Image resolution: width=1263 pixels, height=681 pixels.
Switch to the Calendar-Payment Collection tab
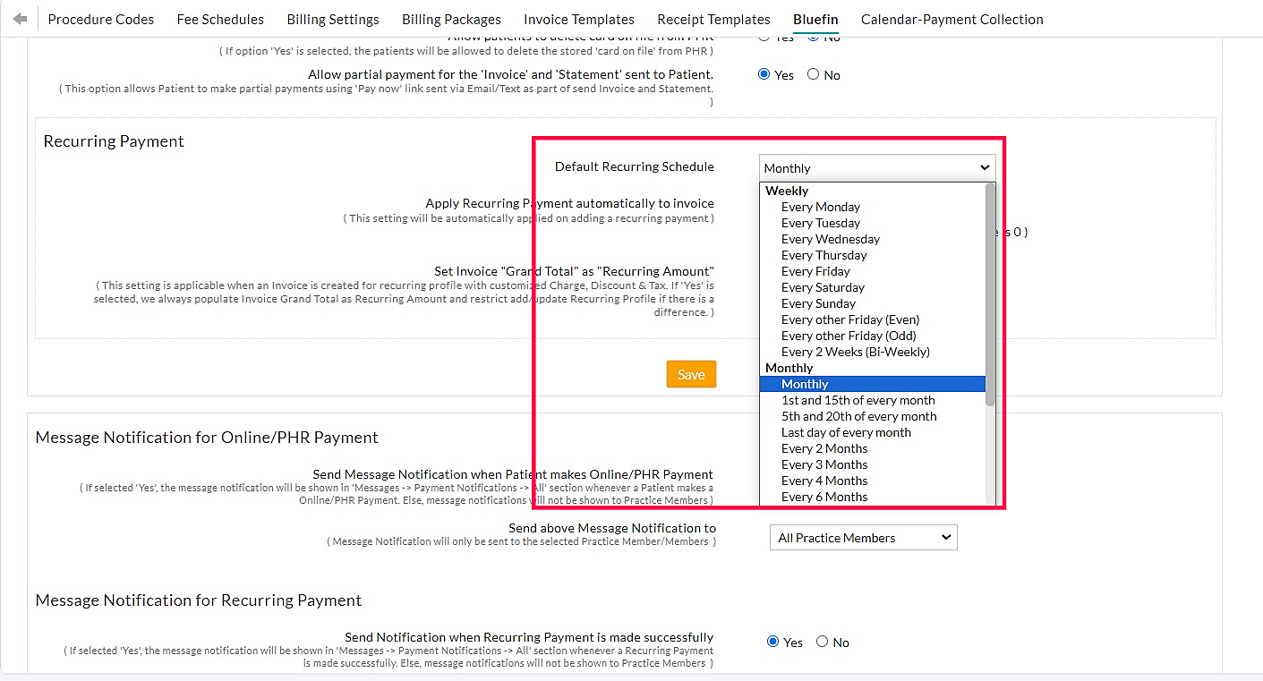[952, 19]
